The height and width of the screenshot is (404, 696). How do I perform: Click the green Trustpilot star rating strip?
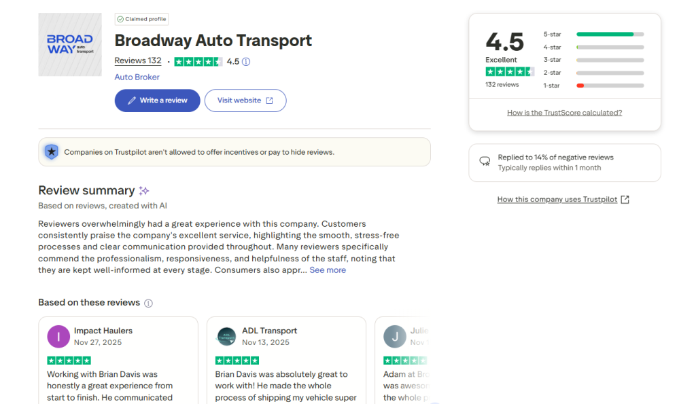(198, 61)
